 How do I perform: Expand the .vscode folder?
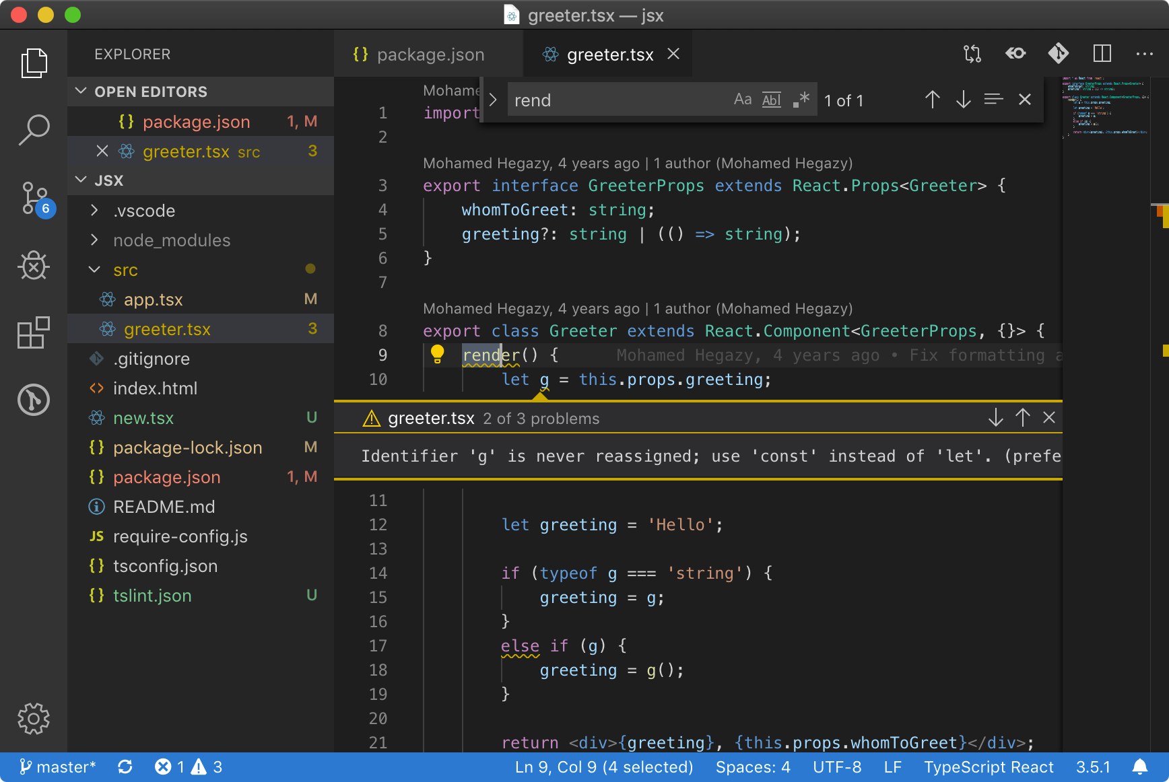144,211
